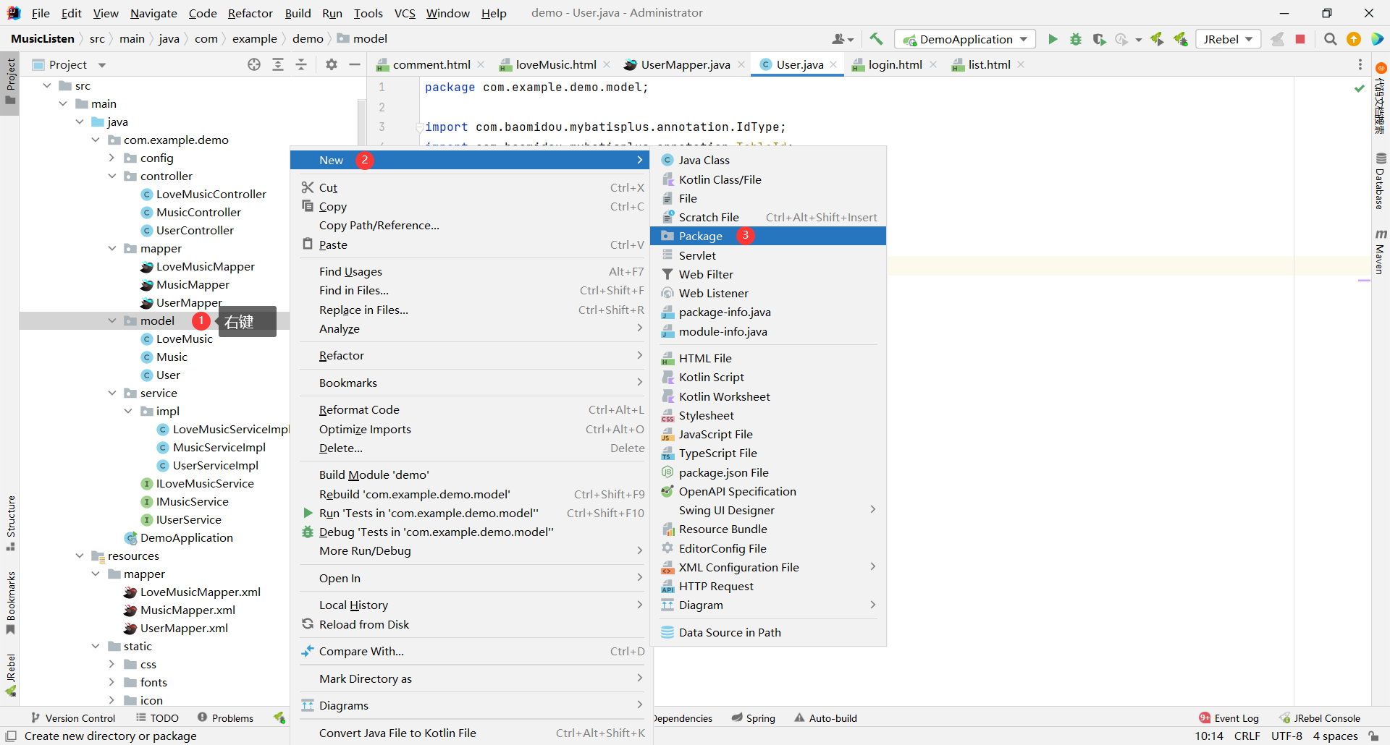Select UserMapper.xml in project tree
Screen dimensions: 1390x745
pyautogui.click(x=184, y=628)
